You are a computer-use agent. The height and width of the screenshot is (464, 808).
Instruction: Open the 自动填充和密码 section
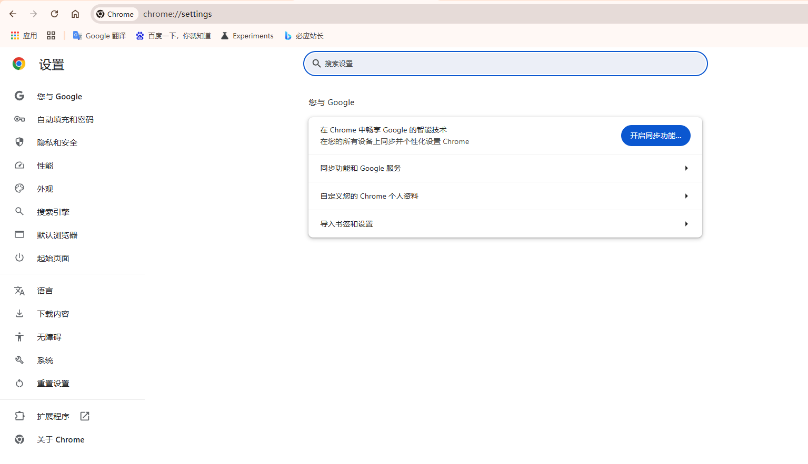coord(65,120)
